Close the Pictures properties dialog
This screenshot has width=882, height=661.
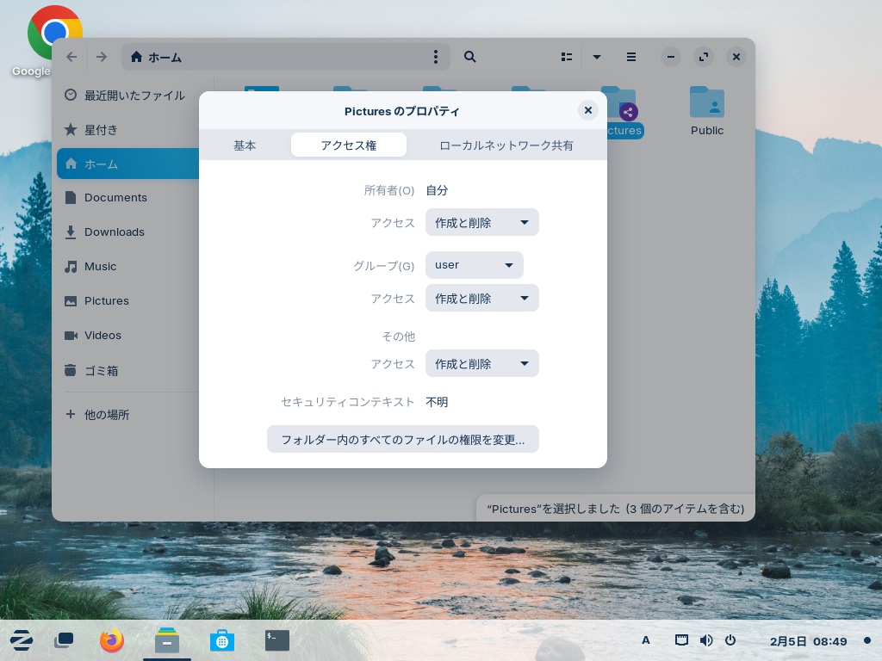[587, 110]
